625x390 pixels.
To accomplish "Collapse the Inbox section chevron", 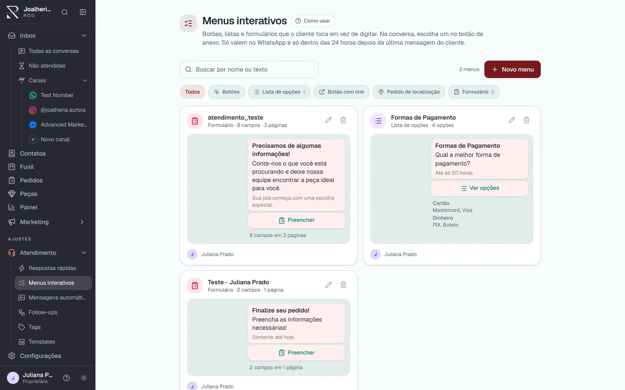I will tap(84, 36).
